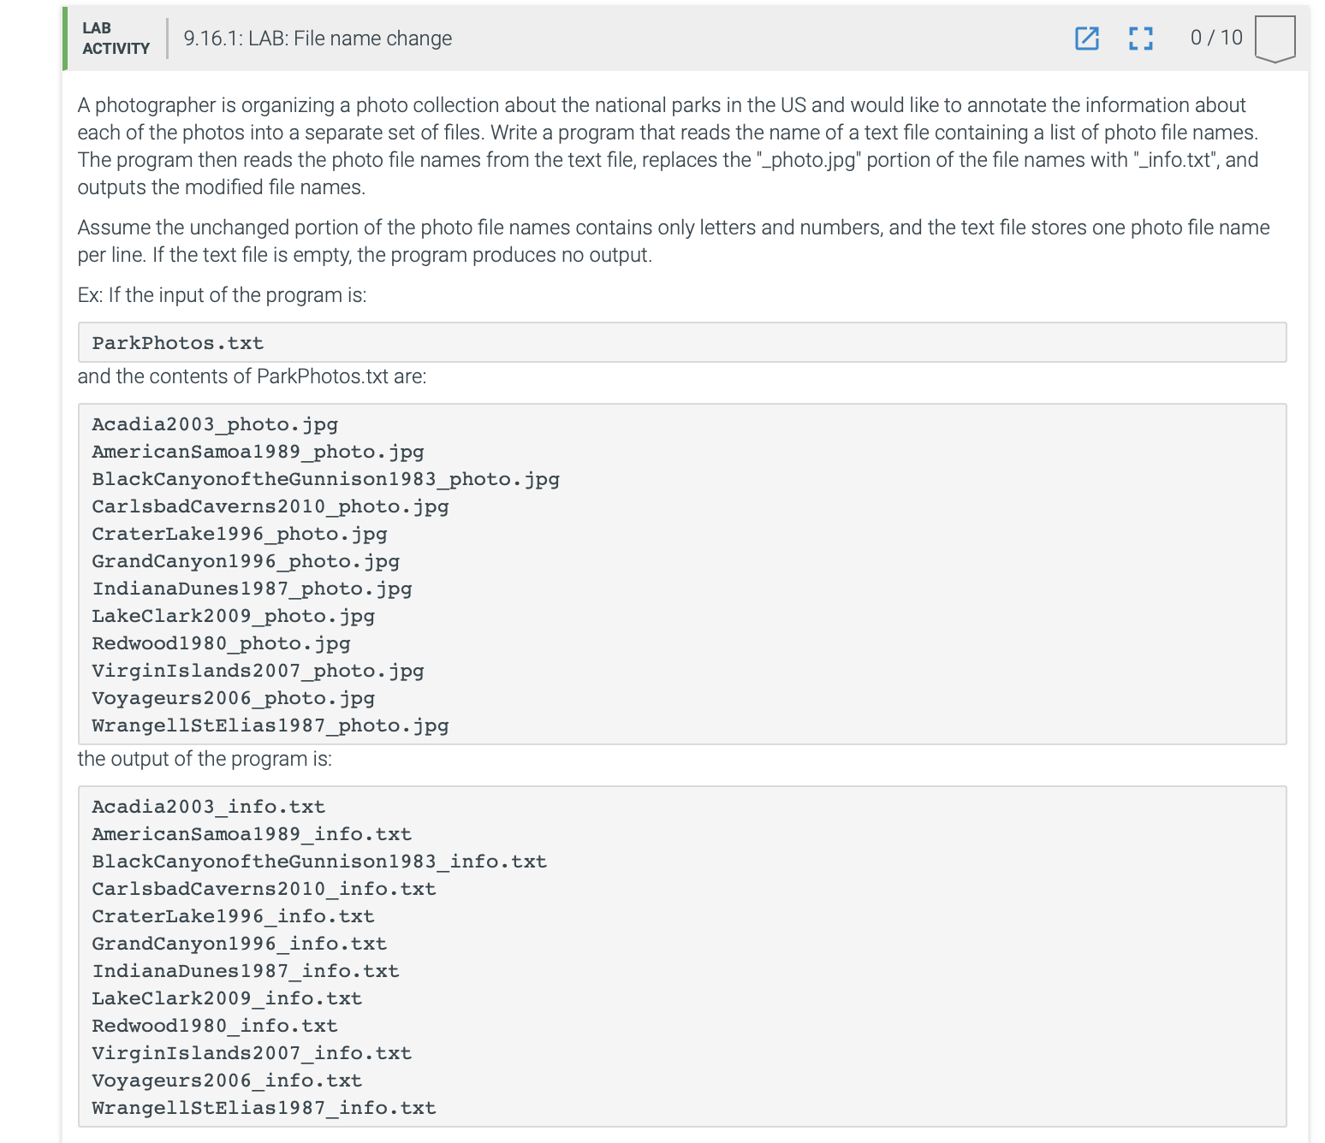This screenshot has height=1143, width=1325.
Task: Click the fullscreen corner brackets icon
Action: 1141,38
